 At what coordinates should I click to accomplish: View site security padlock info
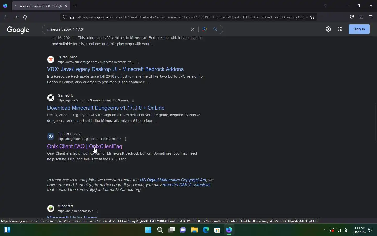(72, 17)
